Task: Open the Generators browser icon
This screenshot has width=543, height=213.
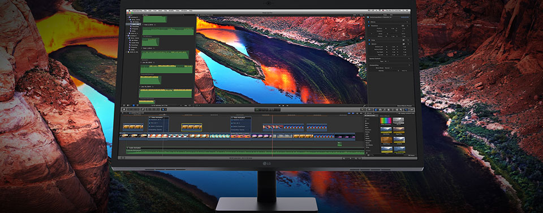Action: click(397, 110)
